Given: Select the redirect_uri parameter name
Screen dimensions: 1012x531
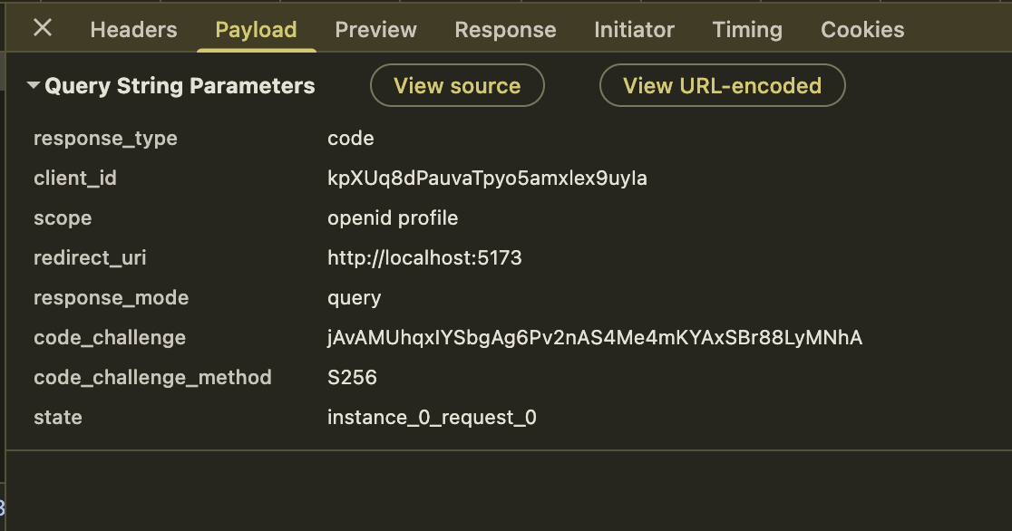Looking at the screenshot, I should [90, 258].
